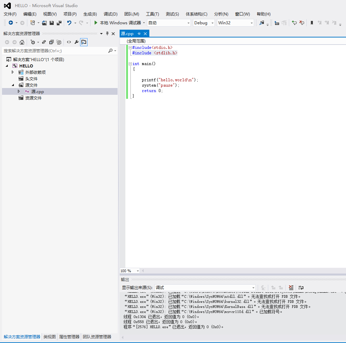Select the 头文件 folder

tap(31, 79)
